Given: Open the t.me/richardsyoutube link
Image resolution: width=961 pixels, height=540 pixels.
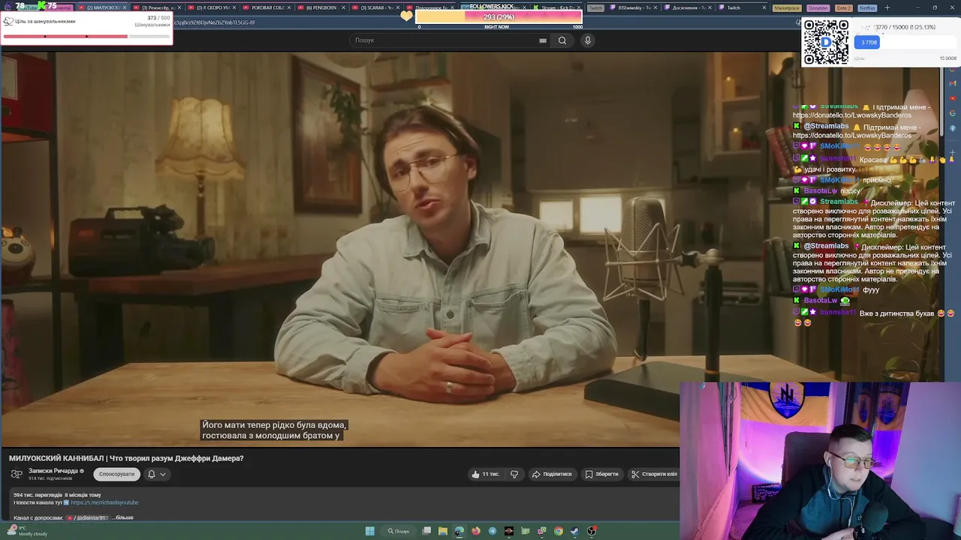Looking at the screenshot, I should click(x=104, y=502).
